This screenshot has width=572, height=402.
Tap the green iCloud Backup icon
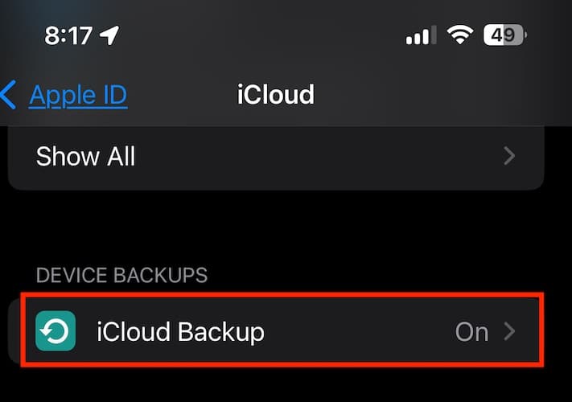[x=56, y=331]
